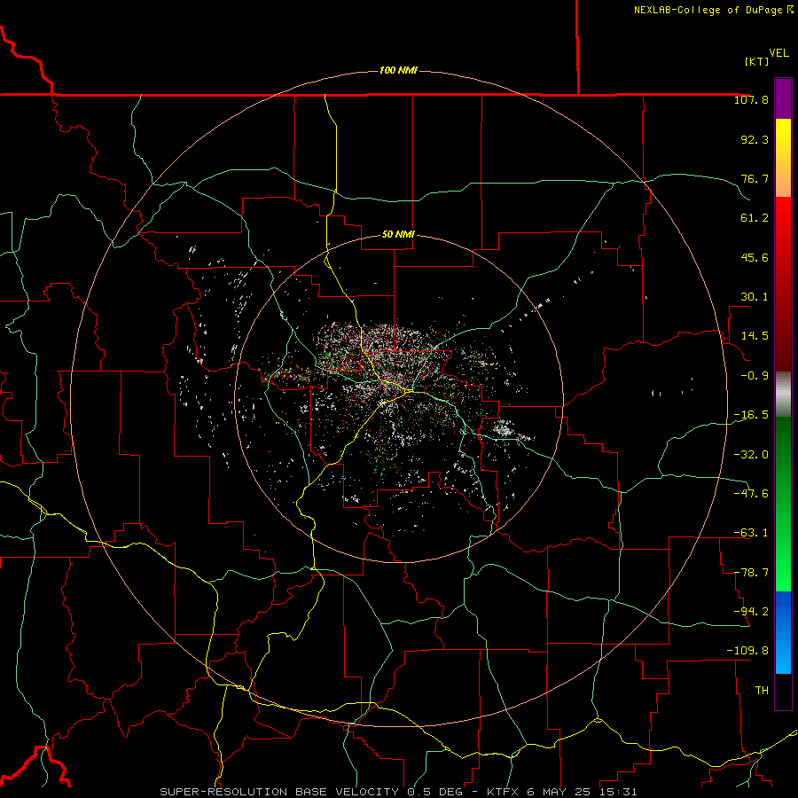This screenshot has height=798, width=798.
Task: Click the 100 NMI range ring label
Action: click(x=398, y=70)
